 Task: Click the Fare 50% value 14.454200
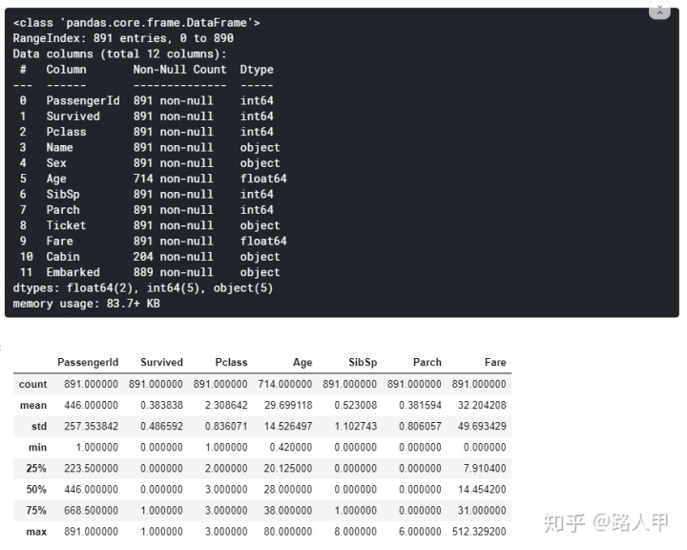click(x=482, y=490)
